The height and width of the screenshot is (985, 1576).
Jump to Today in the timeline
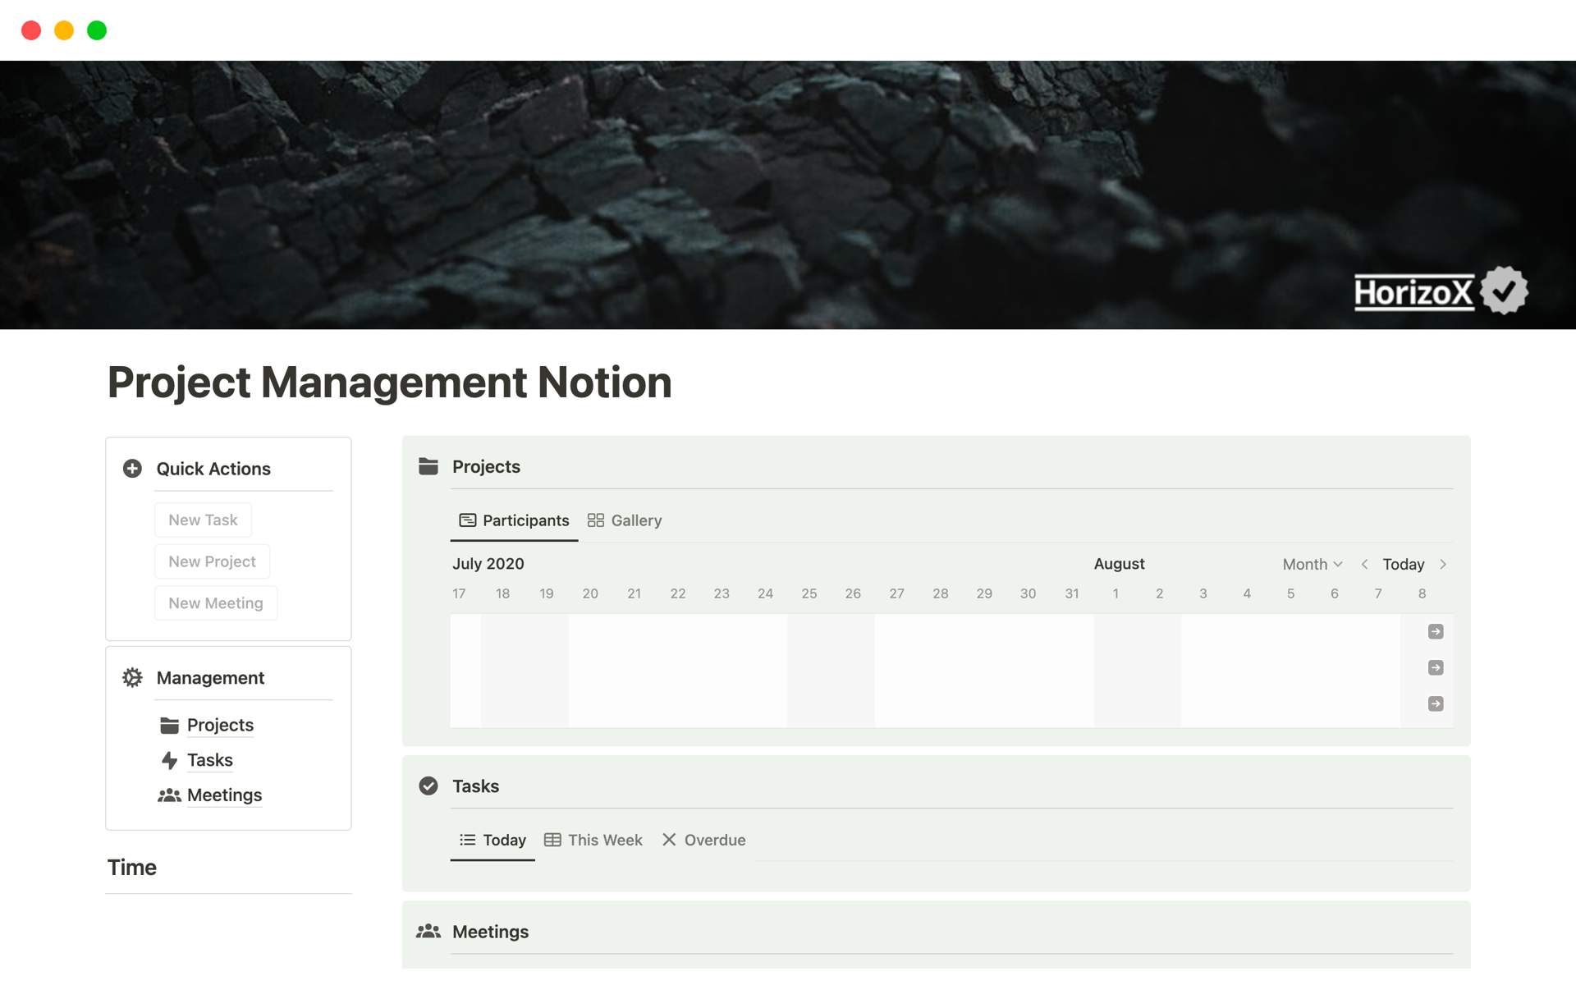1403,564
